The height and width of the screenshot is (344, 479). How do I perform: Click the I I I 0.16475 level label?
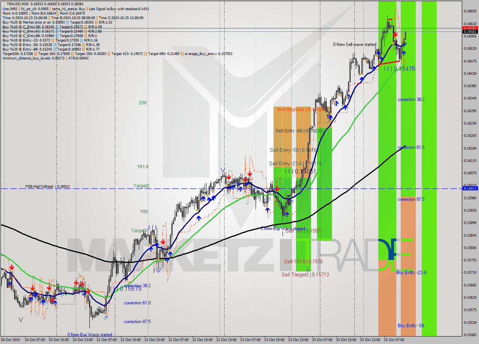pos(400,69)
